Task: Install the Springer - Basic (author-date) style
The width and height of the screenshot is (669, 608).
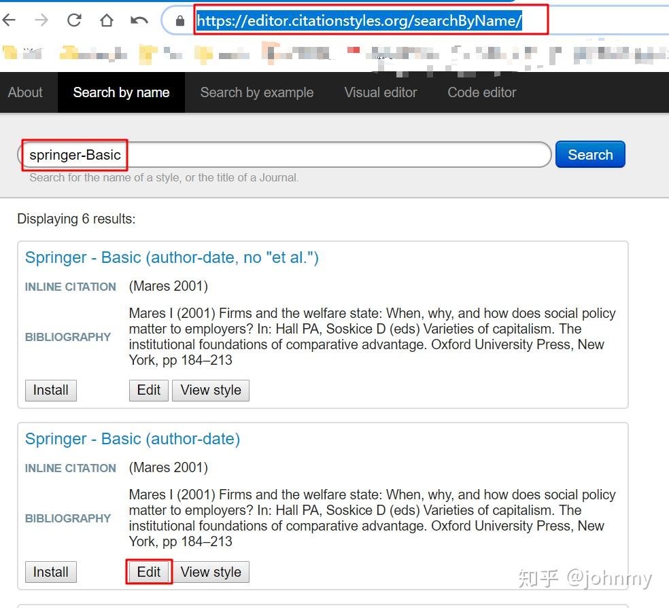Action: click(50, 571)
